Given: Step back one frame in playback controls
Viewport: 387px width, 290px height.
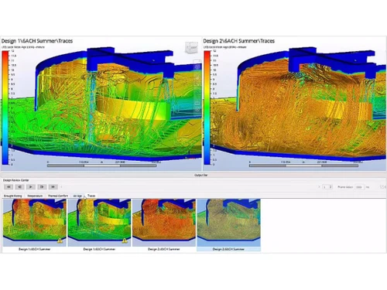Looking at the screenshot, I should point(19,186).
